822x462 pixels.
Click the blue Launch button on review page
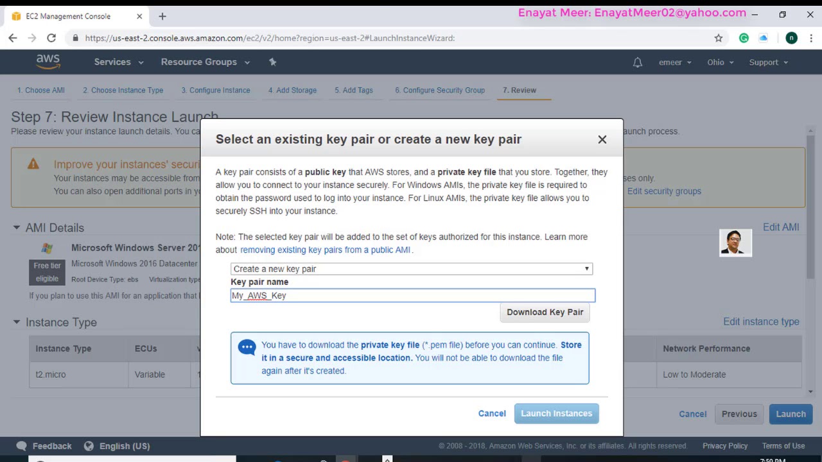pyautogui.click(x=791, y=414)
